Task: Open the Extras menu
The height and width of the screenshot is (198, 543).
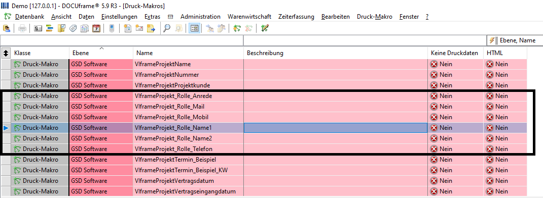Action: 153,17
